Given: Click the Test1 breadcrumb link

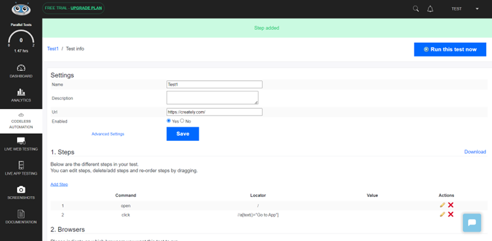Looking at the screenshot, I should coord(53,49).
